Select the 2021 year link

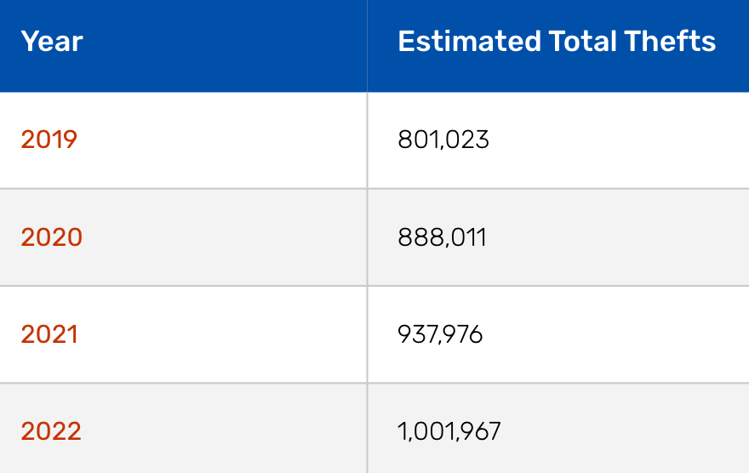(49, 334)
